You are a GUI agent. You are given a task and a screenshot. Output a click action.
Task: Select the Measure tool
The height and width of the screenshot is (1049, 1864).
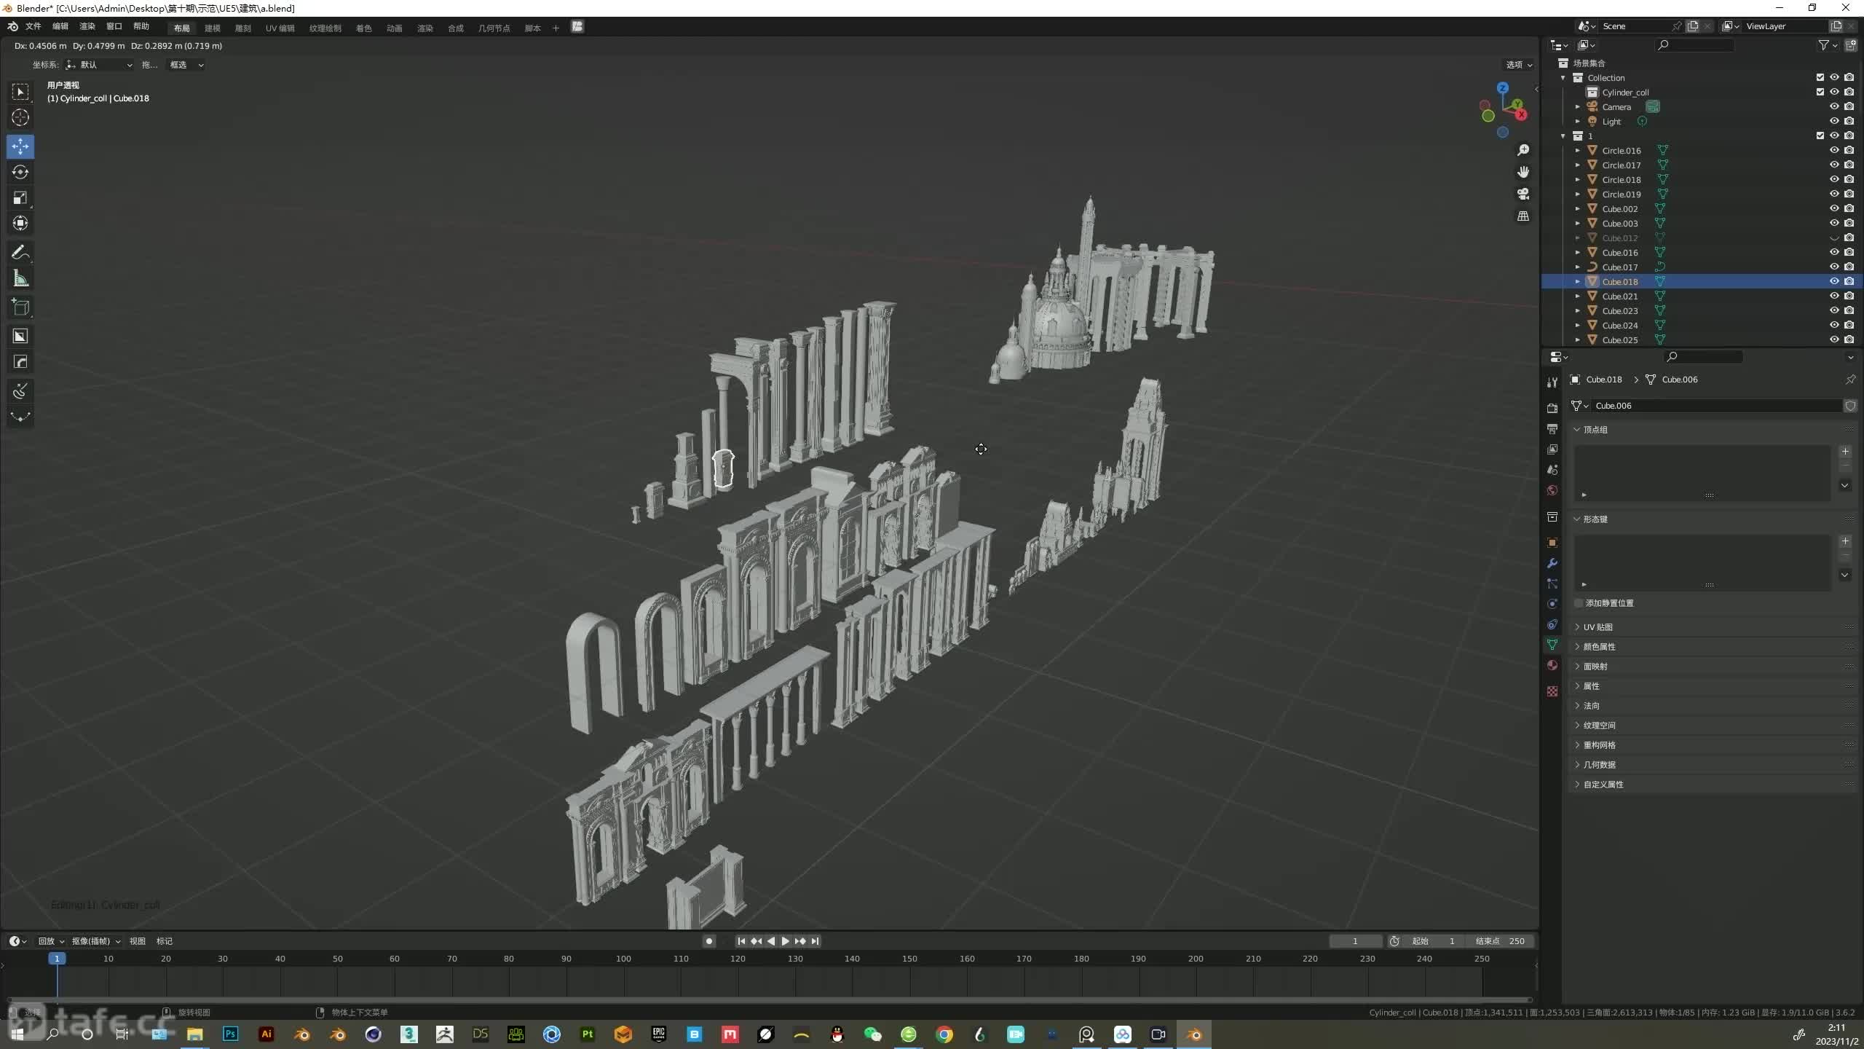(20, 278)
